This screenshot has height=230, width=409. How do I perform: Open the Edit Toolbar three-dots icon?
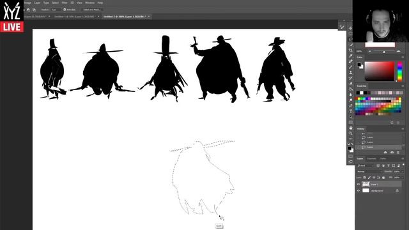coord(350,139)
